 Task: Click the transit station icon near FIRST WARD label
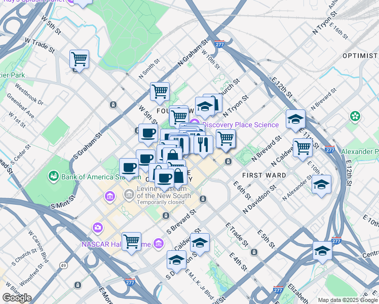pyautogui.click(x=229, y=162)
